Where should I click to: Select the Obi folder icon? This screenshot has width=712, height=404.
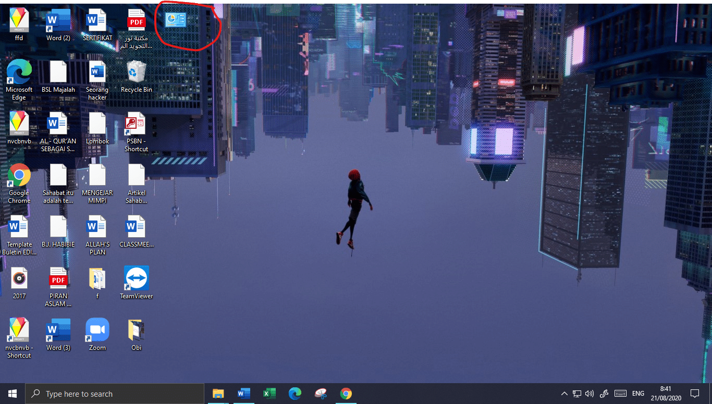point(137,334)
